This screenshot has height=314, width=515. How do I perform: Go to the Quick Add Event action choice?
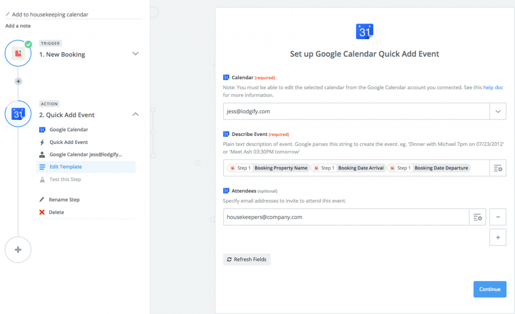(x=68, y=142)
